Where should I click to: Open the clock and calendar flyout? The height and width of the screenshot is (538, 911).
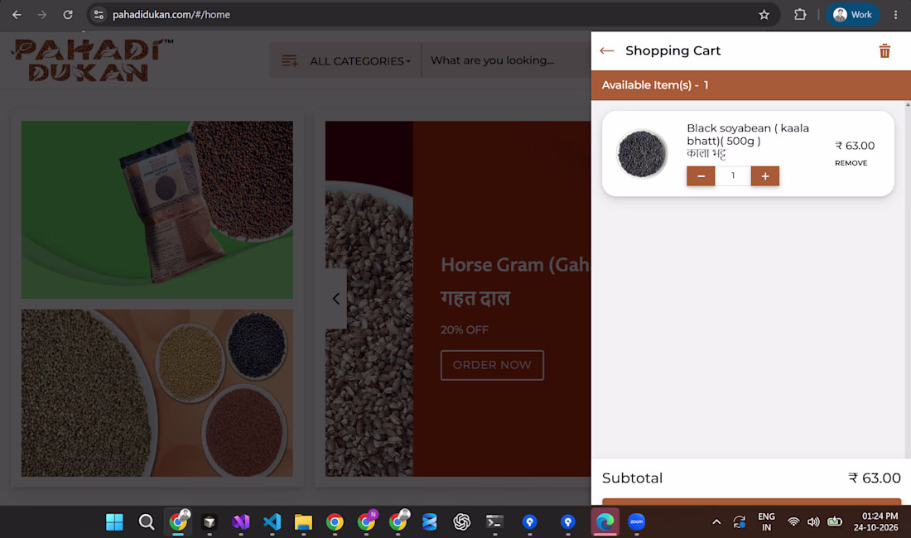[875, 521]
